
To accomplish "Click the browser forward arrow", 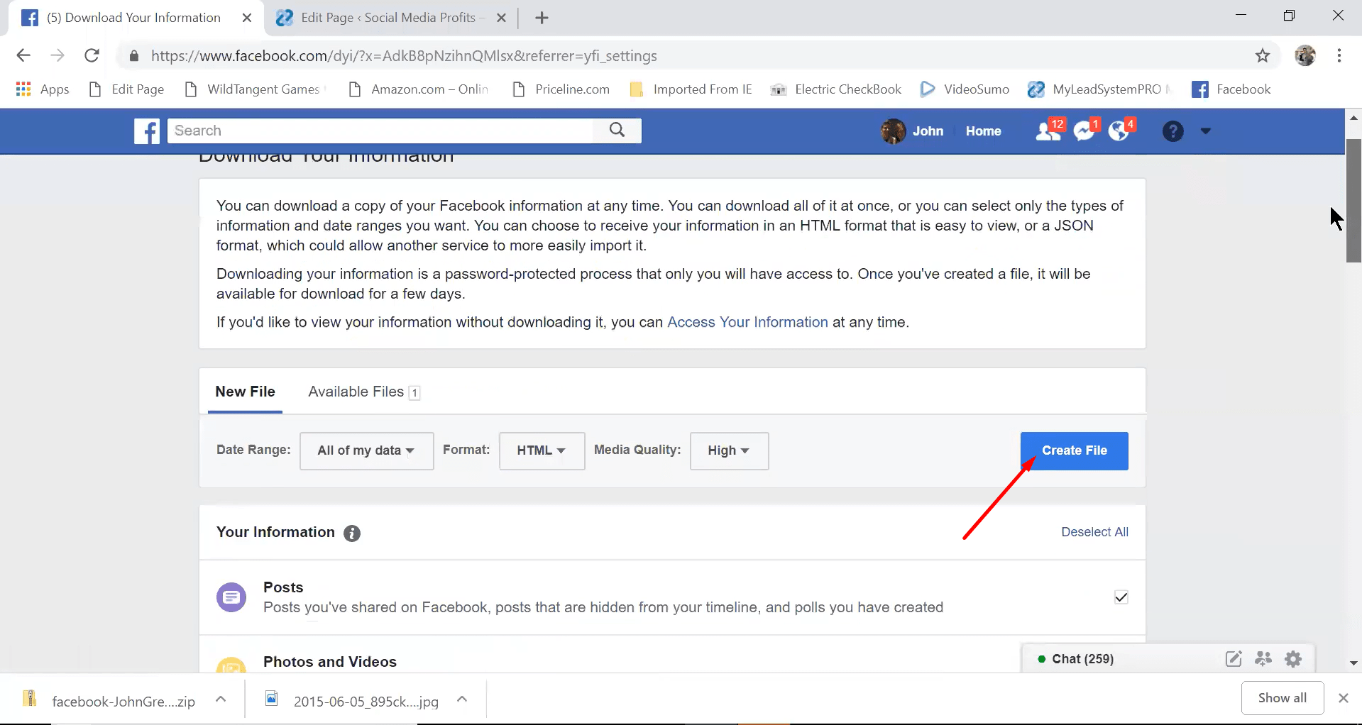I will tap(57, 55).
